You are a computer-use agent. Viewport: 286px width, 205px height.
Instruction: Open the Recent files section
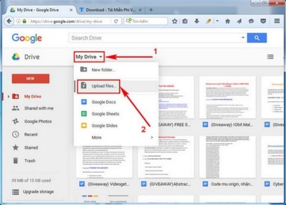(x=31, y=134)
